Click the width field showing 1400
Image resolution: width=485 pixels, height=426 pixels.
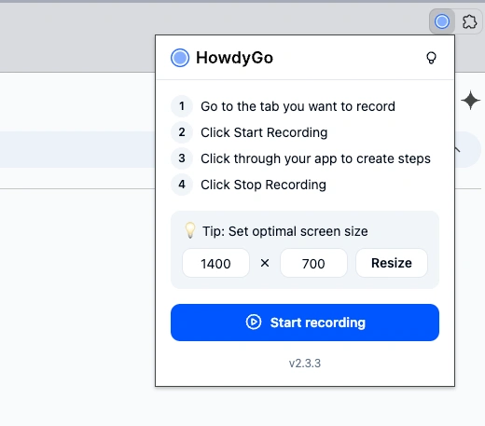click(x=215, y=263)
